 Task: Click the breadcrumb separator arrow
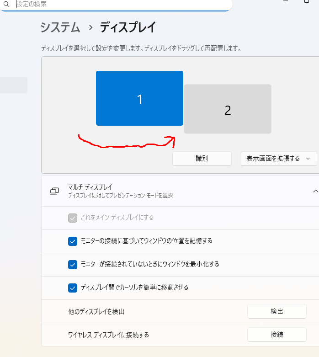[90, 28]
